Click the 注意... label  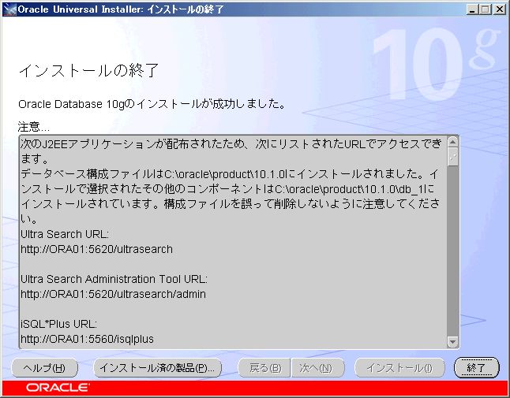point(34,127)
